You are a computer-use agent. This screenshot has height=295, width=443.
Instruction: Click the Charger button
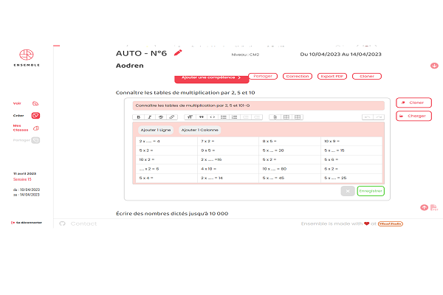tap(414, 116)
